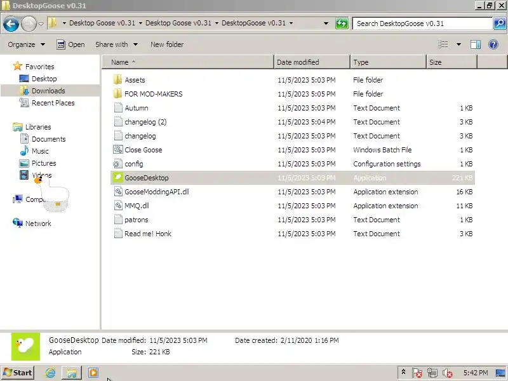Screen dimensions: 508x381
Task: Click the Open toolbar button
Action: [70, 44]
